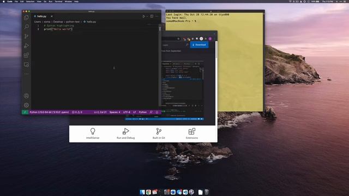Viewport: 349px width, 196px height.
Task: Open the Explorer view in VS Code
Action: 26,17
